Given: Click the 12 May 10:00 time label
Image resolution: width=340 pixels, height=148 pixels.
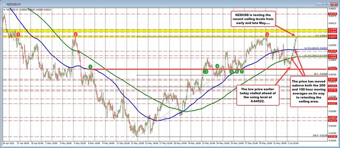Looking at the screenshot, I should tap(138, 143).
